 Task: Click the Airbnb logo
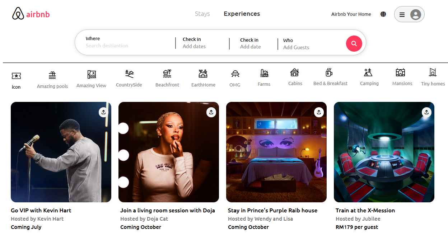31,14
